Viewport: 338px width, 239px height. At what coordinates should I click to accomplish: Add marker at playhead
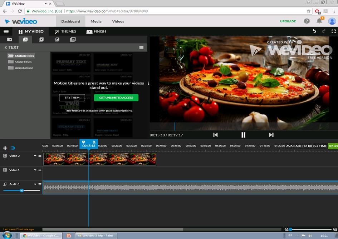pyautogui.click(x=83, y=142)
